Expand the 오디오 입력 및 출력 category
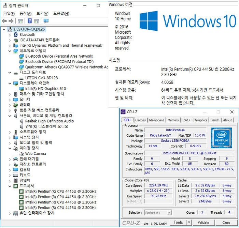 click(10, 143)
